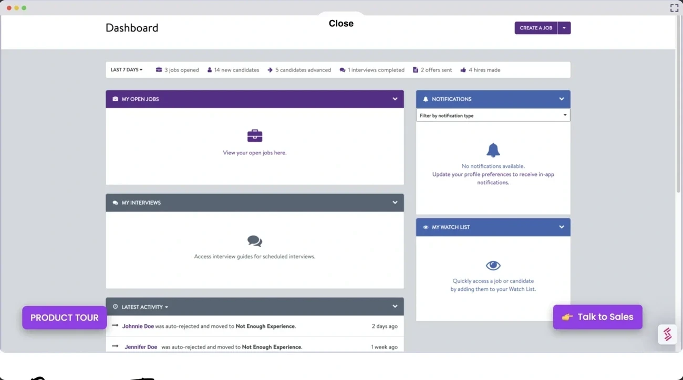Click the '14 new candidates' stat text
Screen dimensions: 683x380
(x=236, y=70)
